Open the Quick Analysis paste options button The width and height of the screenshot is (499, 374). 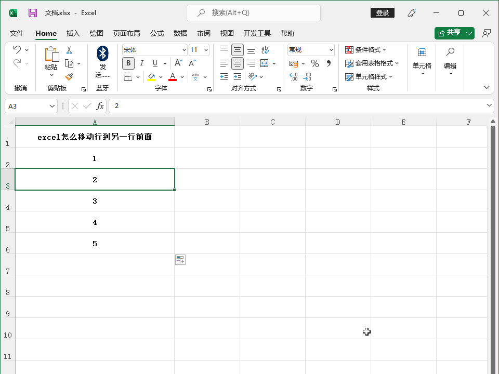coord(180,260)
